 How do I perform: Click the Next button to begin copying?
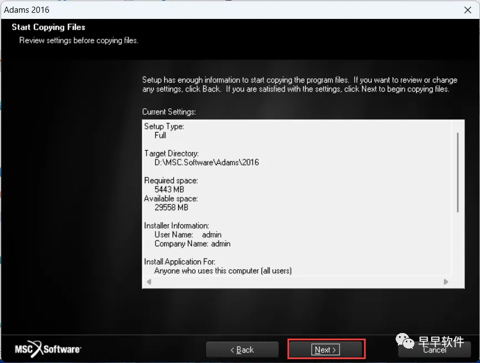click(x=325, y=349)
